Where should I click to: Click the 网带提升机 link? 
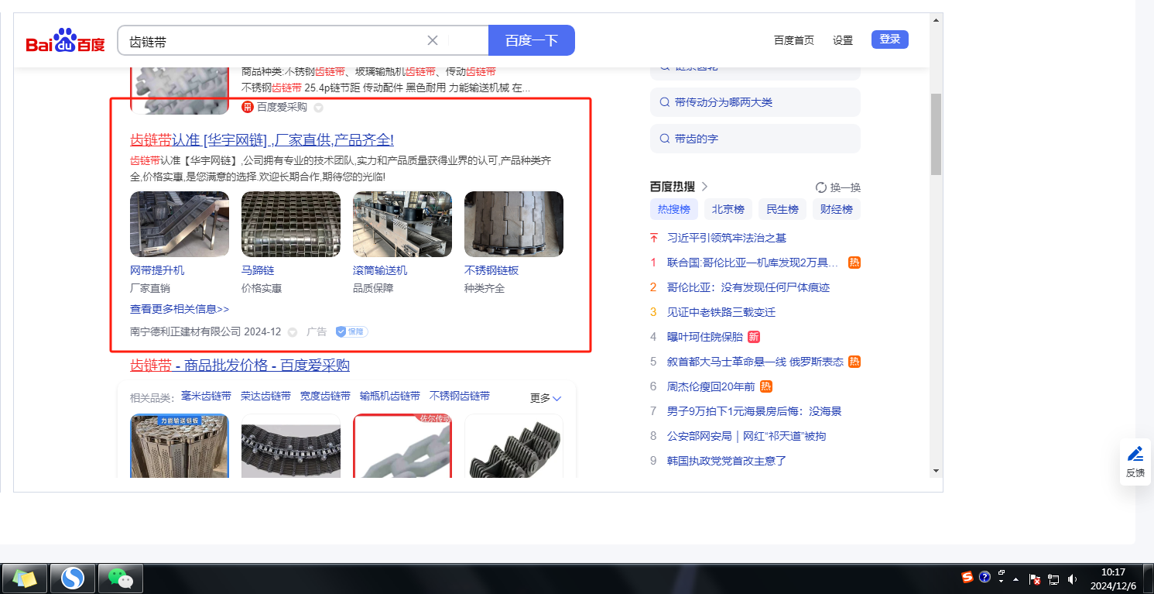coord(157,270)
